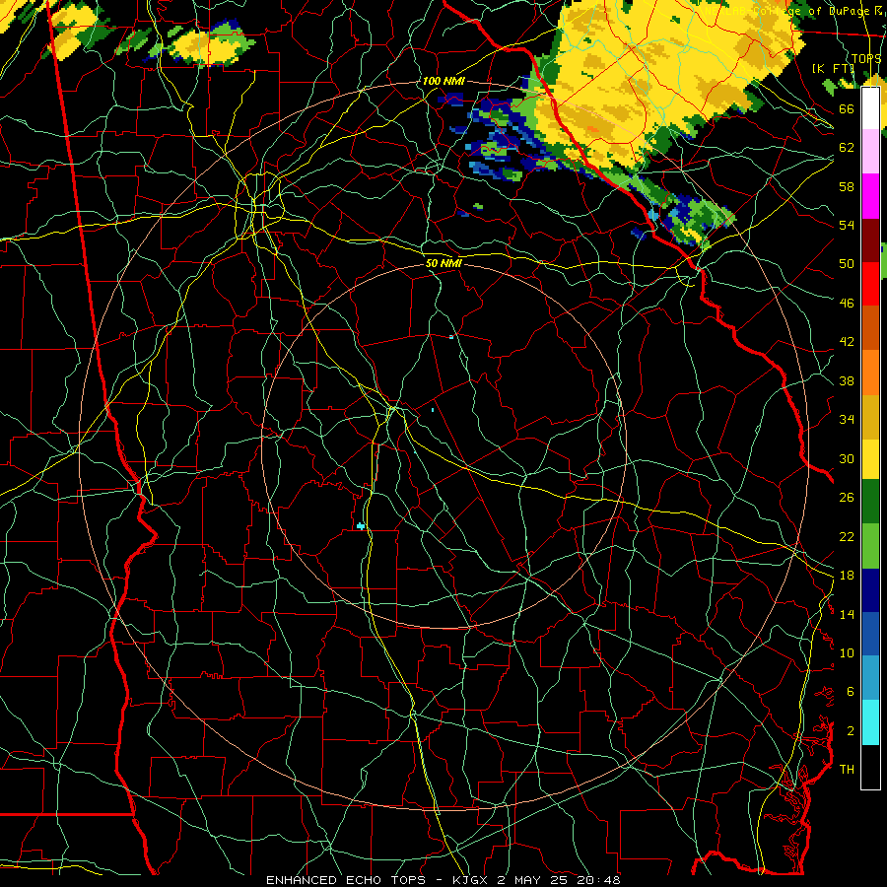This screenshot has width=887, height=887.
Task: Click the light blue legend swatch
Action: [870, 678]
